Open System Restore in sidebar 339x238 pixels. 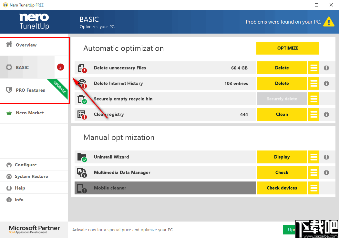coord(31,176)
